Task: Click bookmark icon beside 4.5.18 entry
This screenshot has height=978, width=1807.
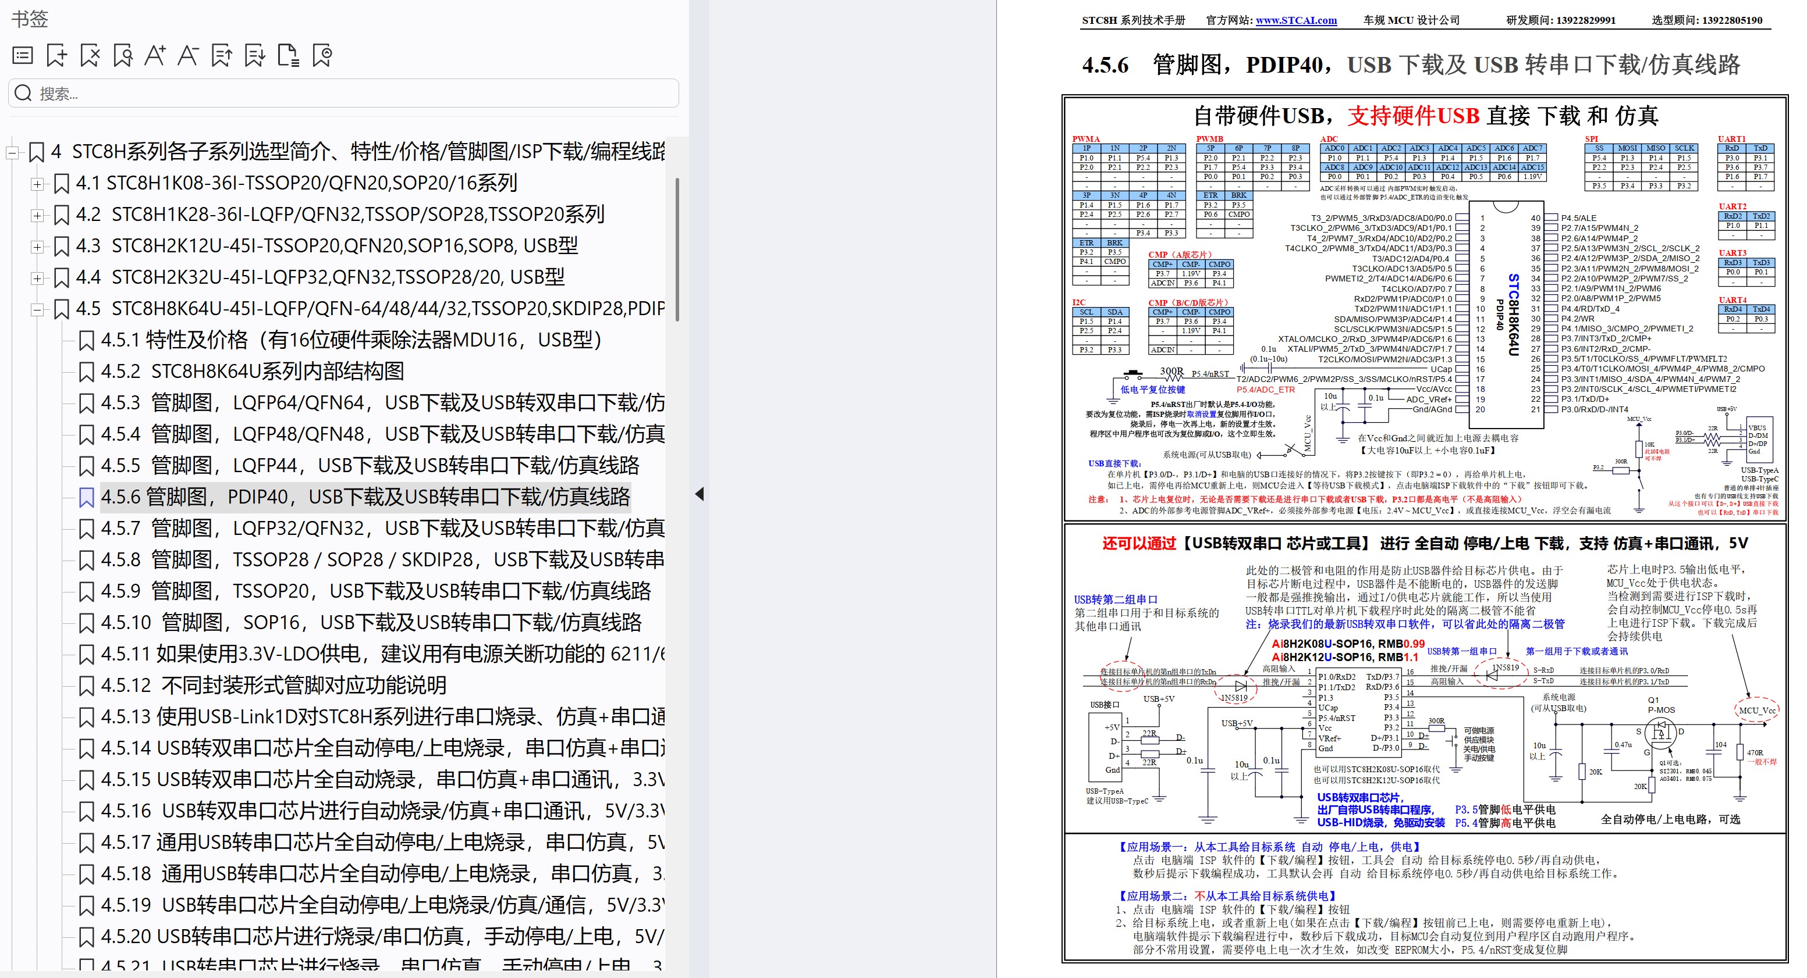Action: (86, 875)
